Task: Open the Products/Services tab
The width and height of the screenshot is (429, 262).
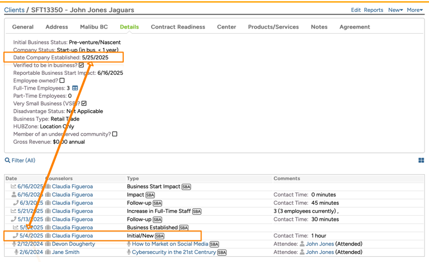Action: pos(273,27)
